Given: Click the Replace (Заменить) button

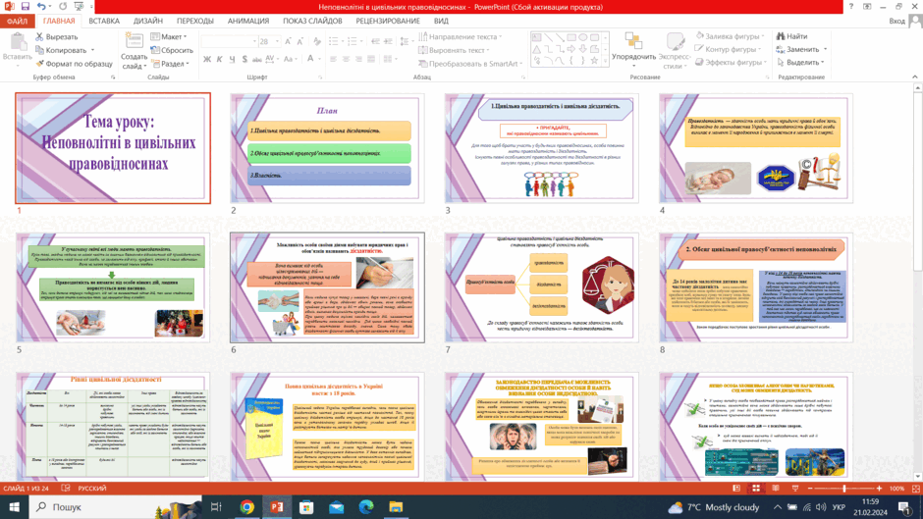Looking at the screenshot, I should [802, 49].
